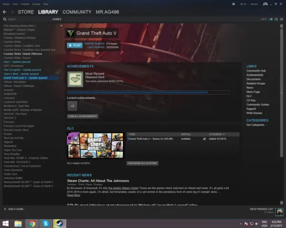Screen dimensions: 286x228
Task: Open the account name dropdown
Action: point(255,3)
